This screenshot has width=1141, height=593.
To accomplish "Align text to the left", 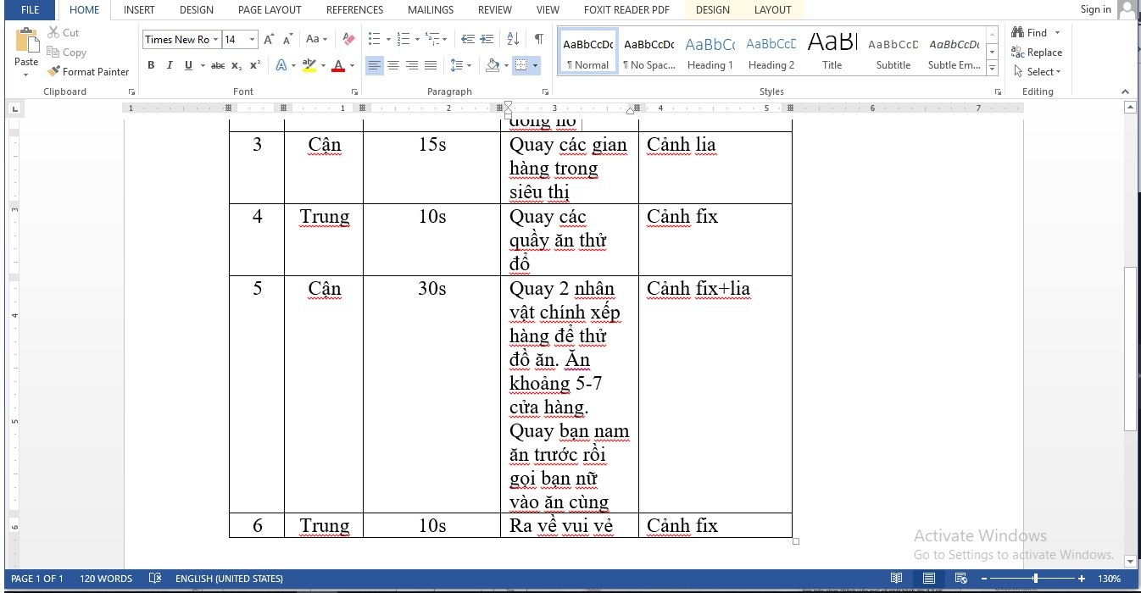I will [x=374, y=65].
